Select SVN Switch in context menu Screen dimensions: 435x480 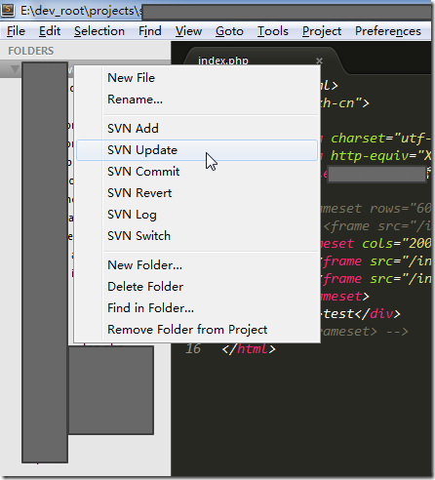(x=197, y=236)
